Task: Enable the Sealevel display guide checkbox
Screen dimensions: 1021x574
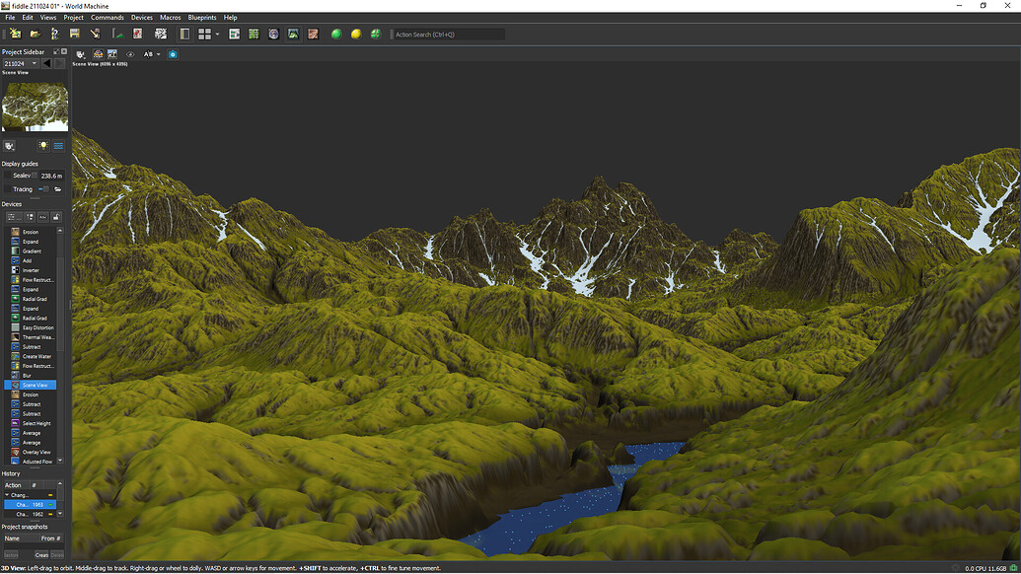Action: pyautogui.click(x=34, y=175)
